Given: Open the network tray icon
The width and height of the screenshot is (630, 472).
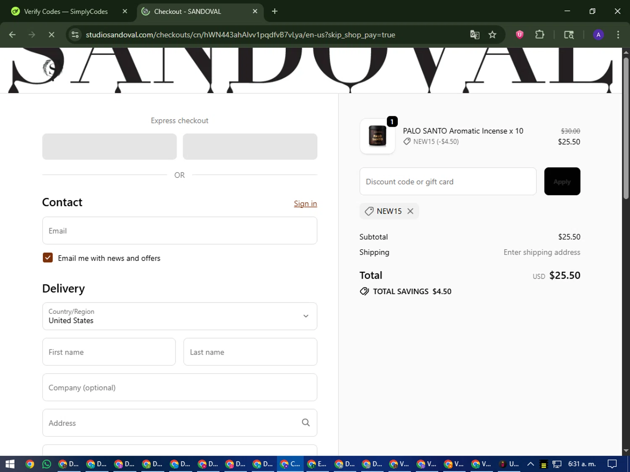Looking at the screenshot, I should (x=557, y=464).
